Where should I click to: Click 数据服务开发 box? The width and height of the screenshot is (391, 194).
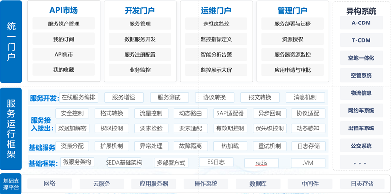pyautogui.click(x=140, y=39)
